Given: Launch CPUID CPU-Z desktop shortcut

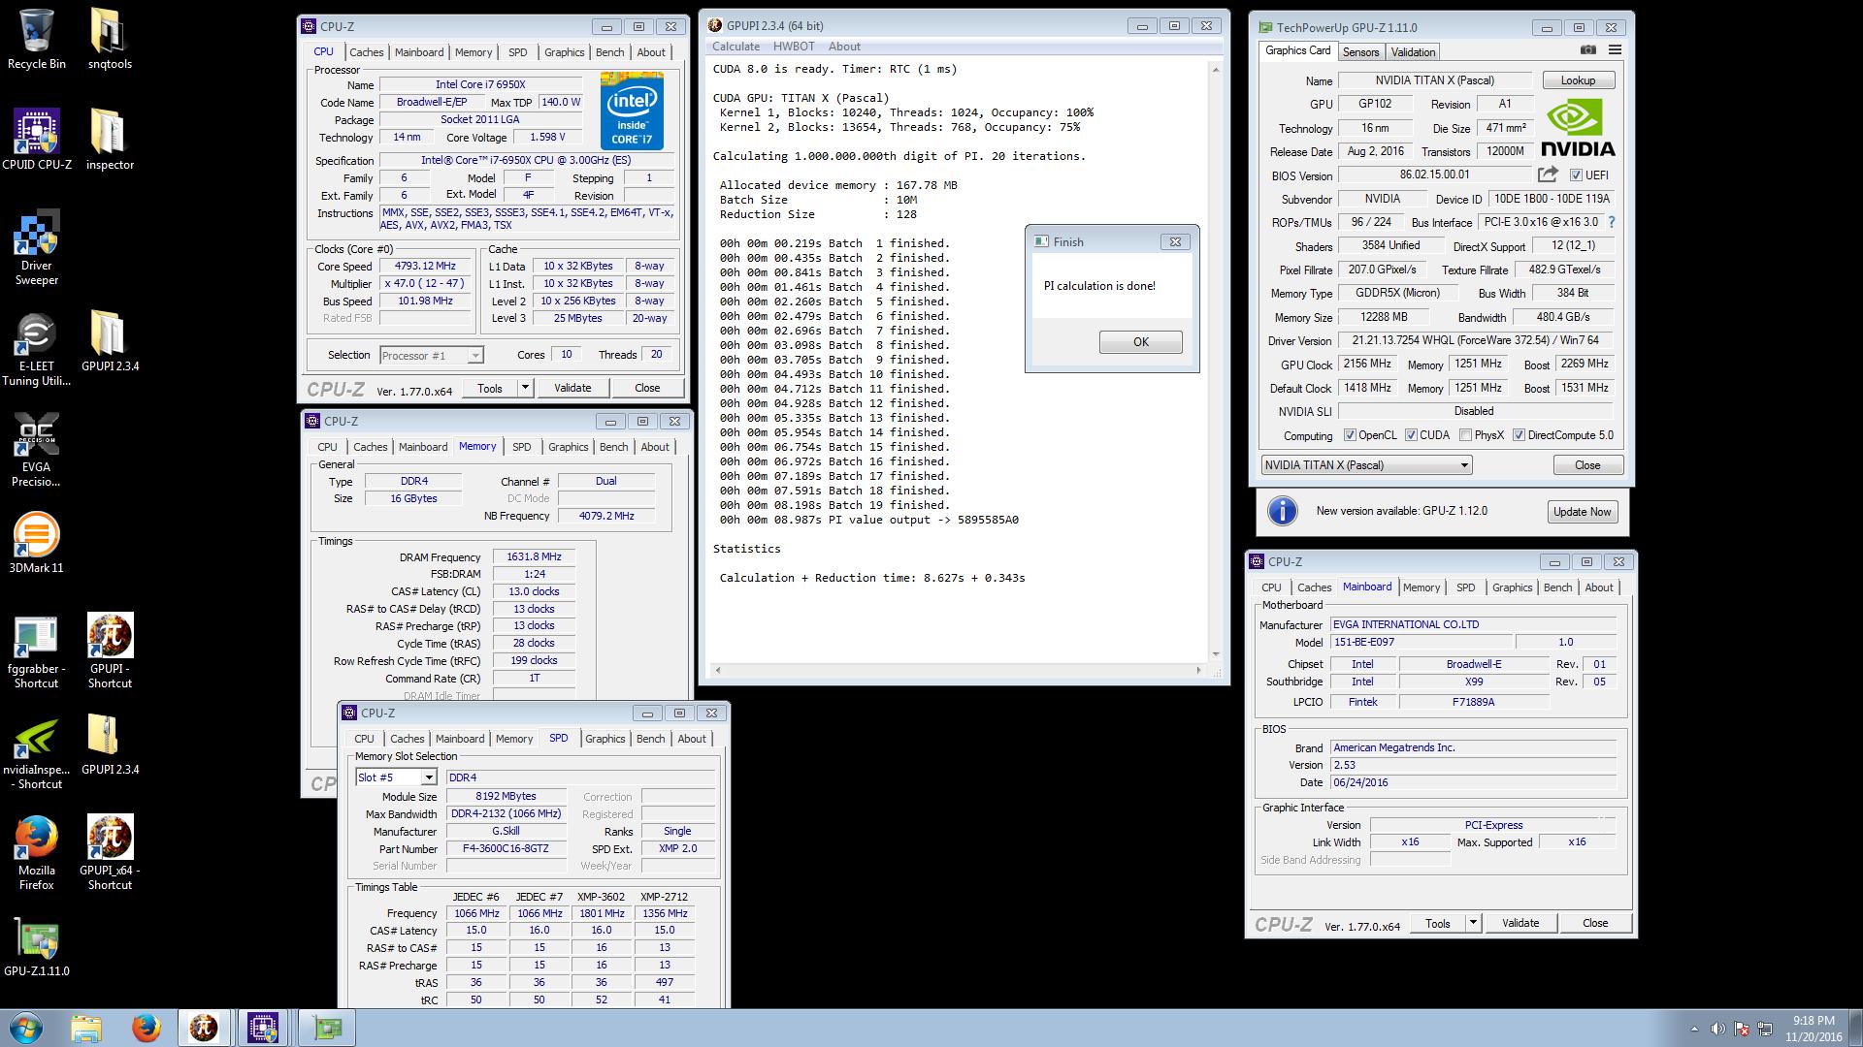Looking at the screenshot, I should 36,140.
